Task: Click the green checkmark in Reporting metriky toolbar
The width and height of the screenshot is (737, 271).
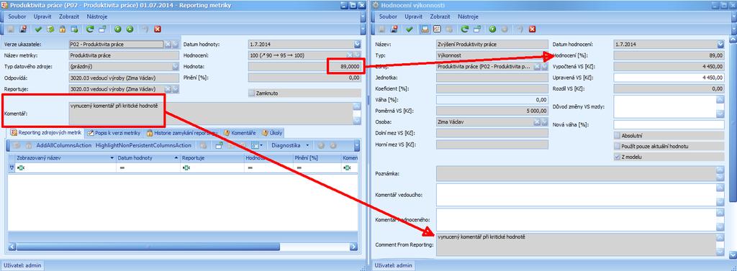Action: click(x=39, y=29)
